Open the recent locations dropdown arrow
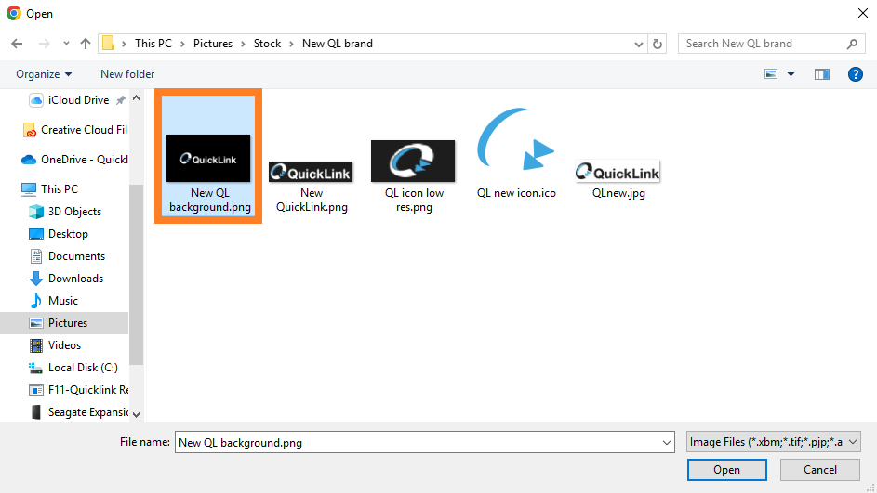The width and height of the screenshot is (877, 493). point(66,44)
